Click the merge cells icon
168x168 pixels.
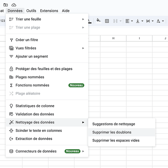pos(115,21)
